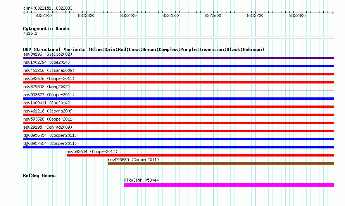Click the nsv593627 (Cooper2011) label
This screenshot has width=345, height=206.
tap(49, 95)
